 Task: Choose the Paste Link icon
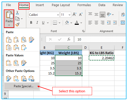(x=16, y=79)
